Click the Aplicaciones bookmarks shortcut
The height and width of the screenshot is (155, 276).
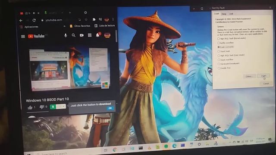29,27
